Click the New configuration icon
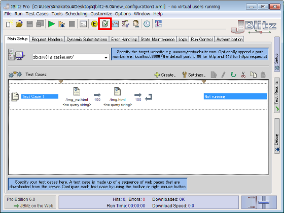The height and width of the screenshot is (213, 284). coord(9,24)
